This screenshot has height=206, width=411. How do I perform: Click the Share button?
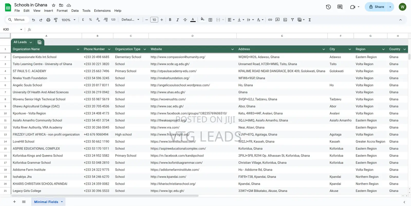[377, 7]
